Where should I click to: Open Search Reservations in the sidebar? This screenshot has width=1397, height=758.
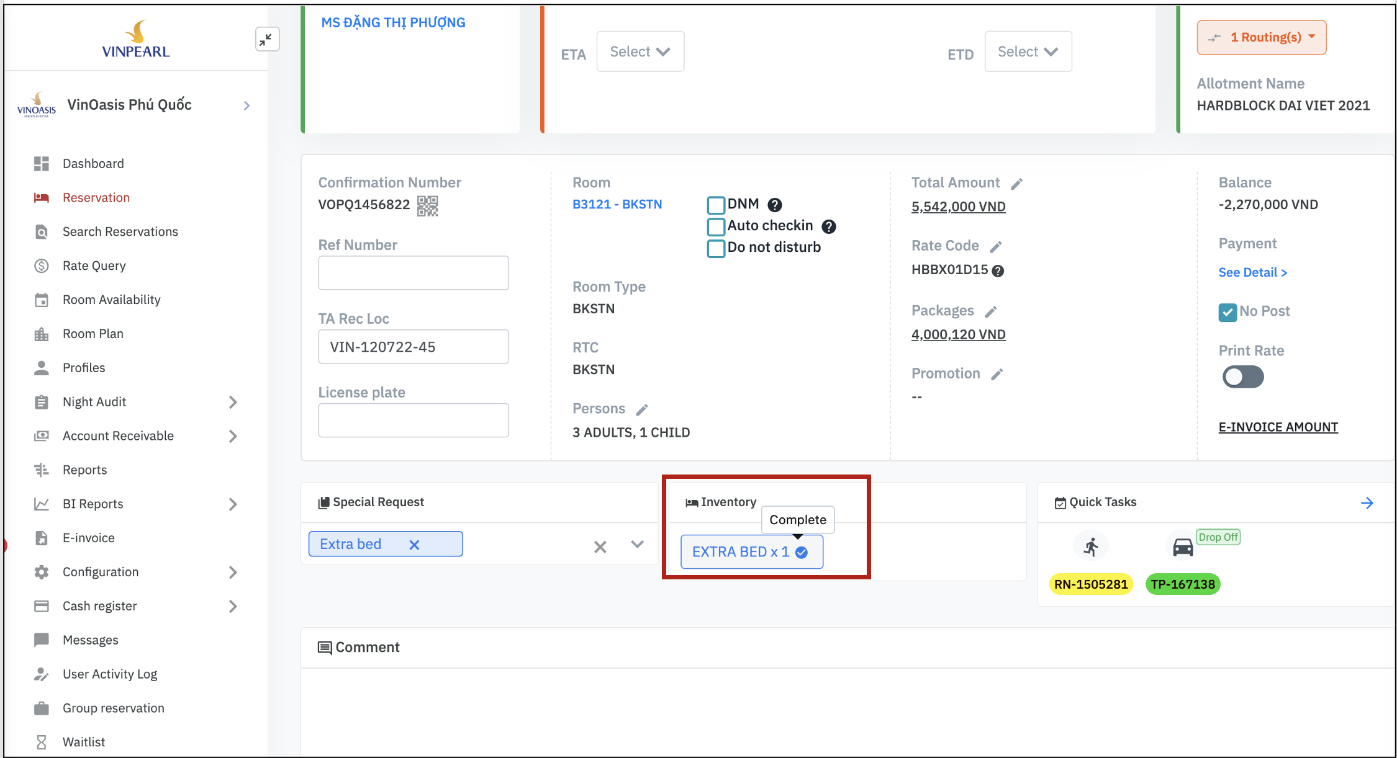pos(120,232)
